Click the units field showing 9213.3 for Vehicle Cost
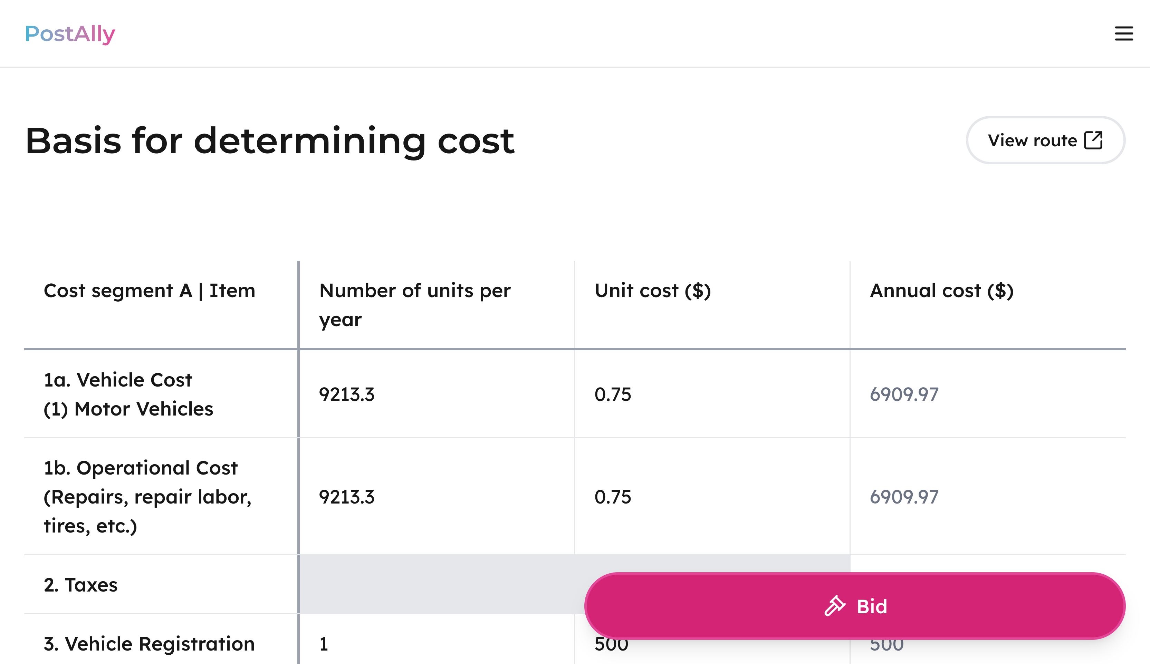The image size is (1150, 664). pyautogui.click(x=346, y=395)
